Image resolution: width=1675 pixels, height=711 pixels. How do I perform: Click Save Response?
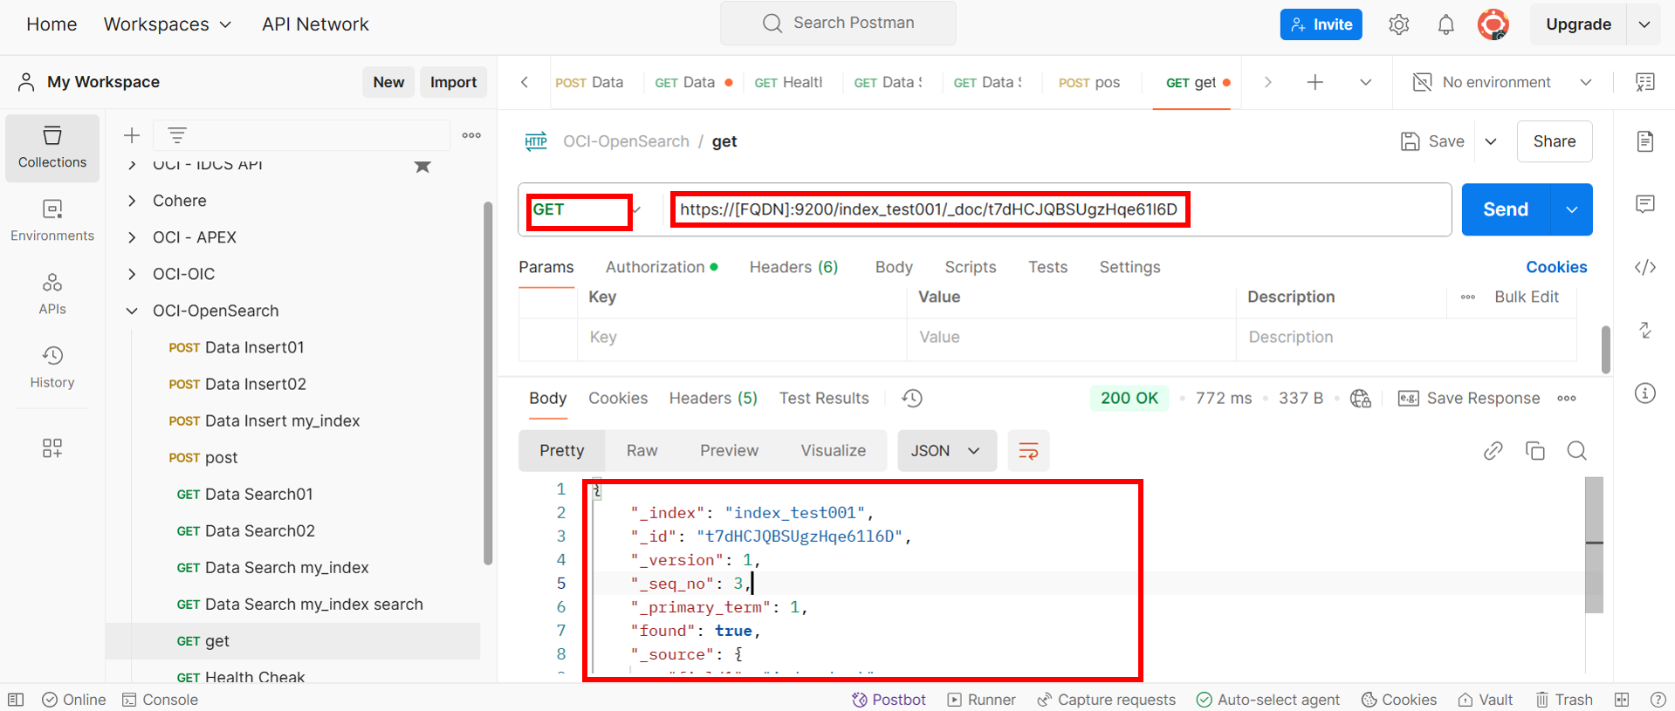(1469, 398)
